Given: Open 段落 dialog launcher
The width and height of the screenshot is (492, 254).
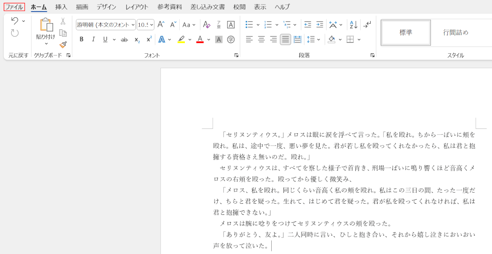Looking at the screenshot, I should pos(372,55).
